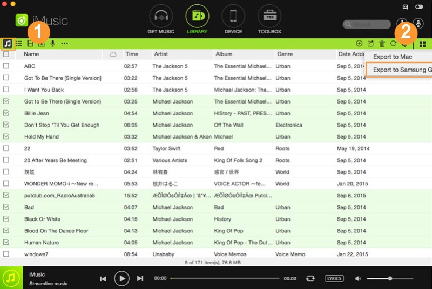This screenshot has width=432, height=289.
Task: Click the record microphone icon beside search
Action: coord(418,24)
